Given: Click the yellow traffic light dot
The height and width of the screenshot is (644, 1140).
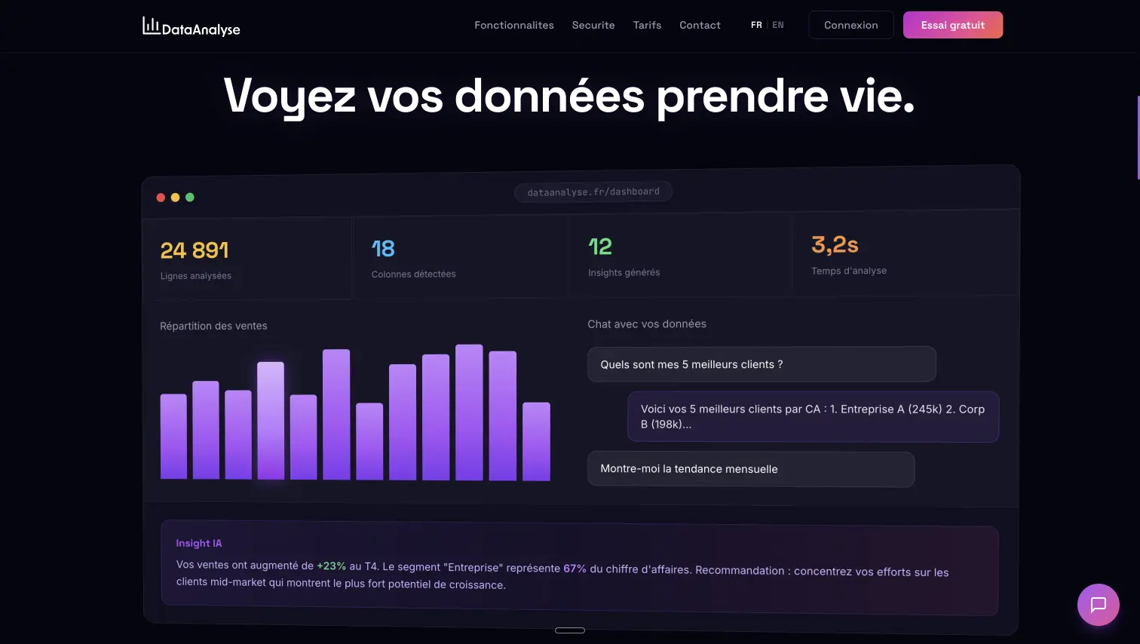Looking at the screenshot, I should 175,197.
